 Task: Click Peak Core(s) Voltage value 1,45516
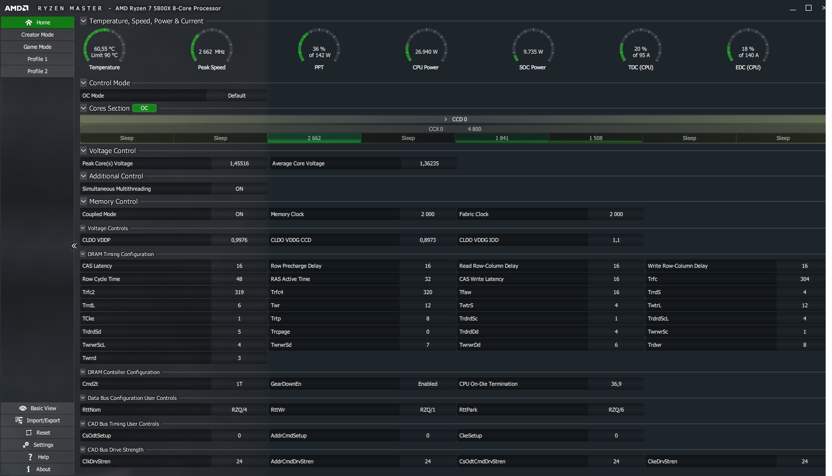tap(239, 163)
